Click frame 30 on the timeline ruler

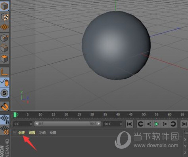pyautogui.click(x=92, y=114)
